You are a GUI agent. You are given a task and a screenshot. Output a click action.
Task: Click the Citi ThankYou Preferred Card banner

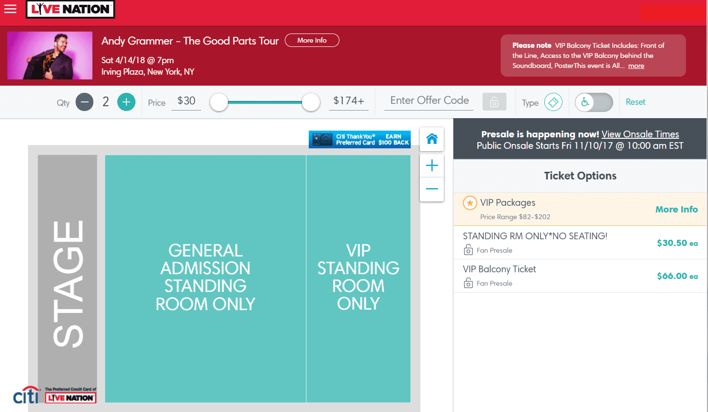360,139
